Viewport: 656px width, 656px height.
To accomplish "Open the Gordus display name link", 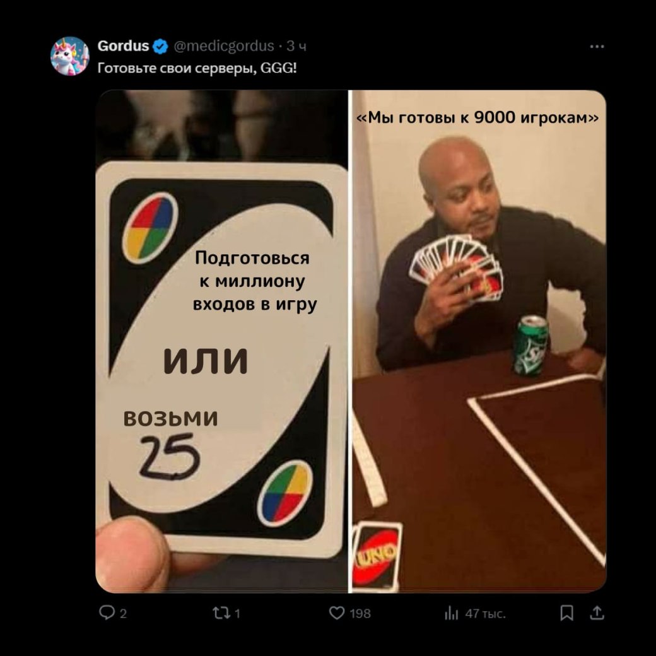I will click(x=123, y=45).
